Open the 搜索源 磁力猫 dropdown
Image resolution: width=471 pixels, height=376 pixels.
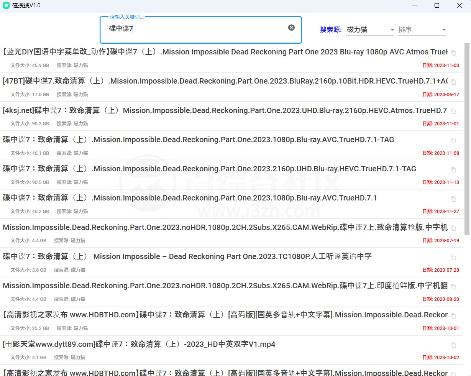point(370,30)
